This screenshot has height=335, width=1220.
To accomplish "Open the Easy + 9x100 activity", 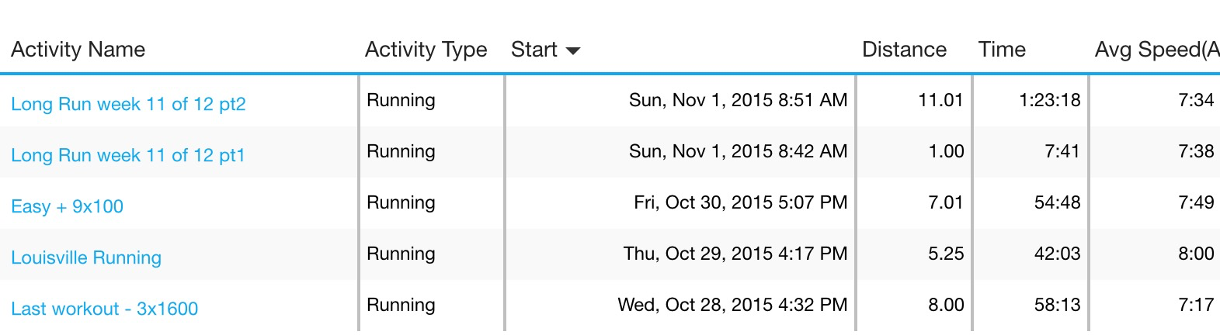I will (67, 206).
